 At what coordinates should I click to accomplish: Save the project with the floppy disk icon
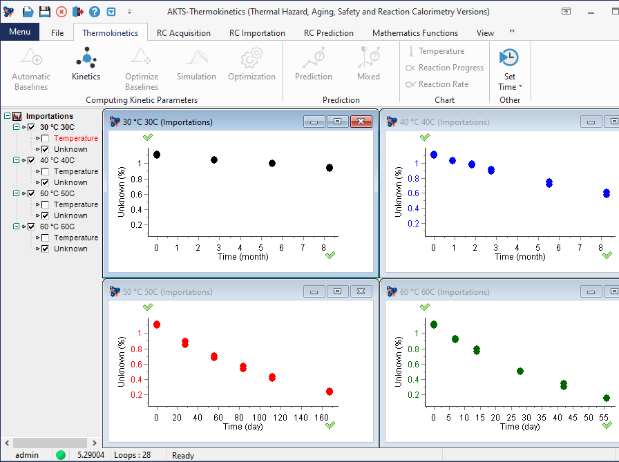(44, 11)
